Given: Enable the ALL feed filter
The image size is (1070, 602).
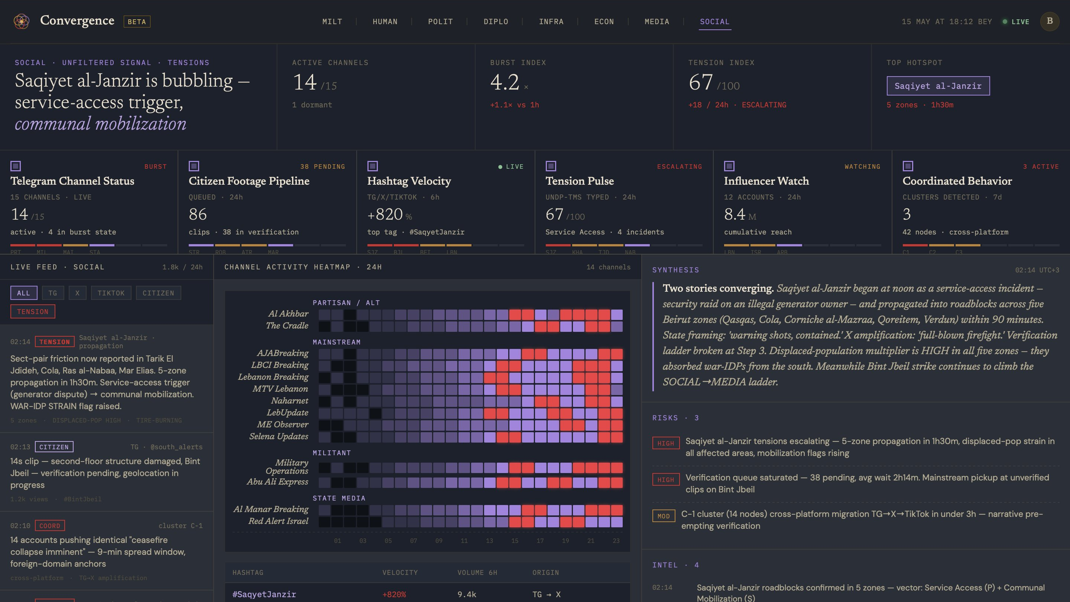Looking at the screenshot, I should [x=24, y=293].
